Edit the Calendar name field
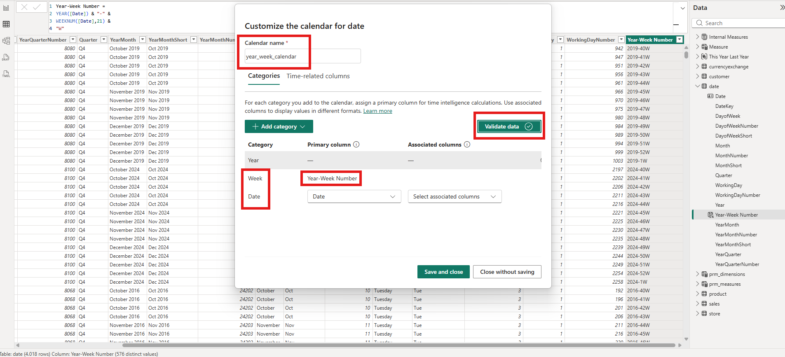 [303, 56]
